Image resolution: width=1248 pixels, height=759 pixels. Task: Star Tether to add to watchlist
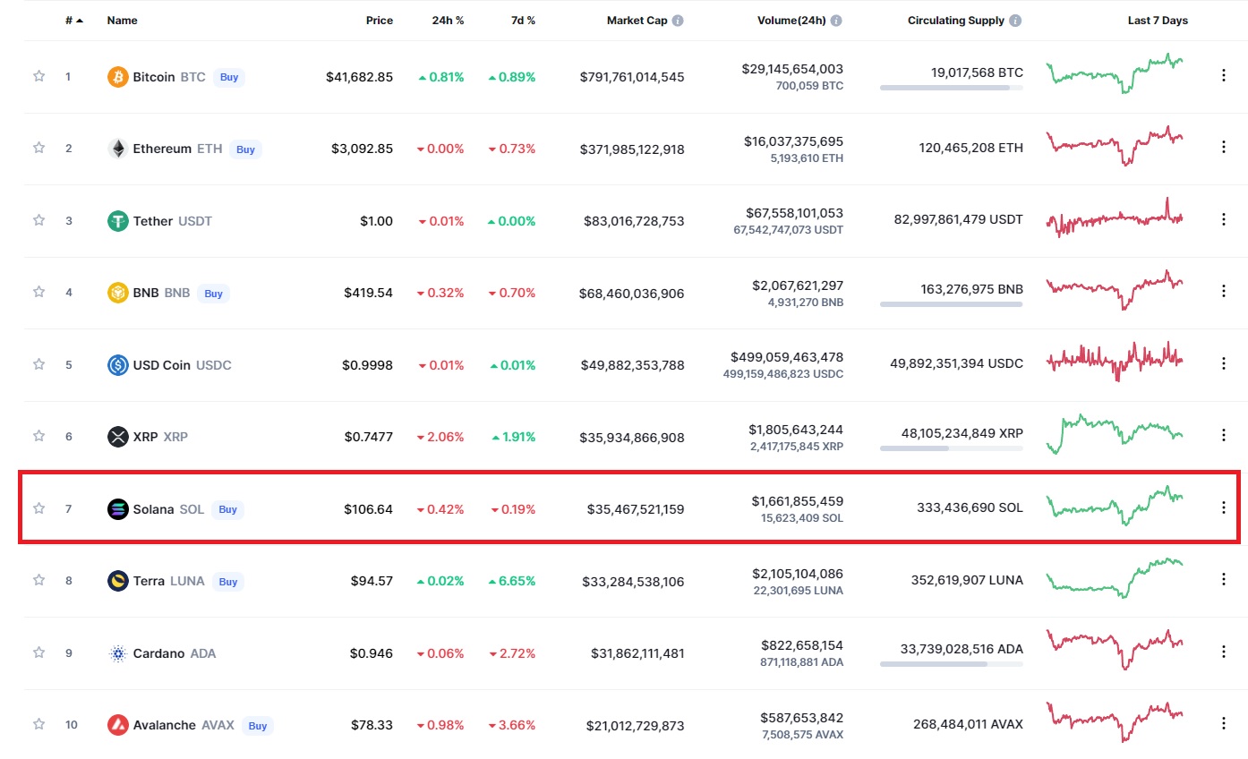tap(38, 220)
